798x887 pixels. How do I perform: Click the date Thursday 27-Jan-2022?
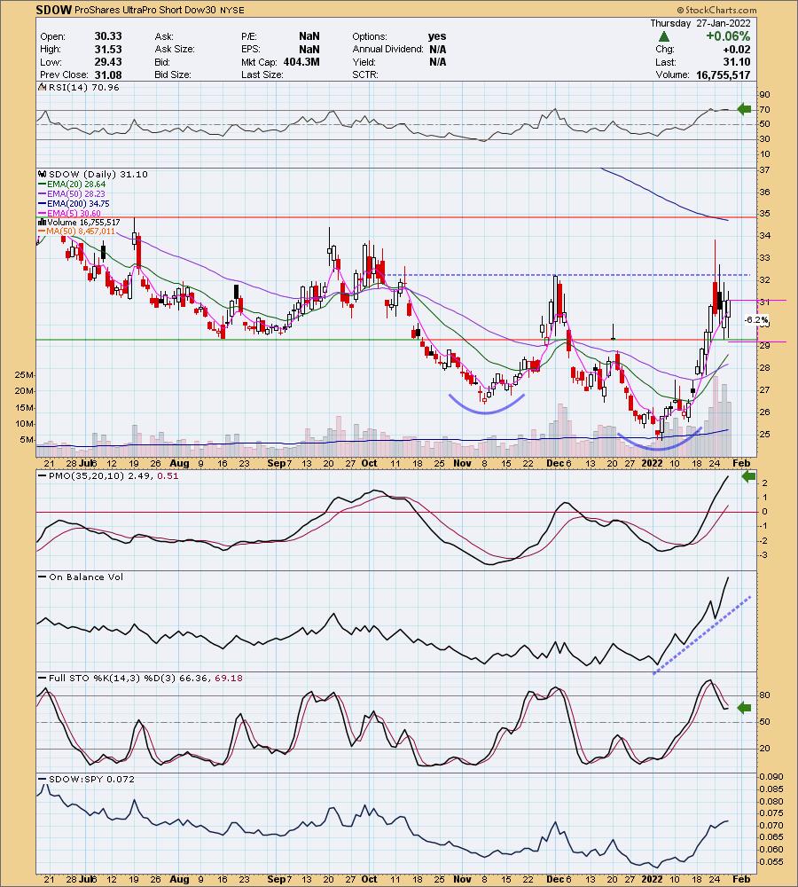tap(700, 23)
